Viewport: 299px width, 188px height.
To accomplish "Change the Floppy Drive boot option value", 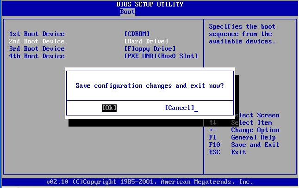I will (150, 49).
